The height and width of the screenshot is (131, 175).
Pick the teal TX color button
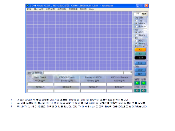pyautogui.click(x=140, y=54)
